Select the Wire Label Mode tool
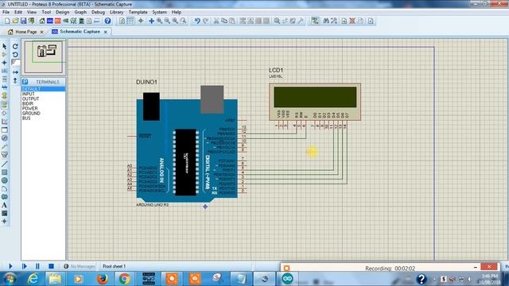 pyautogui.click(x=4, y=71)
